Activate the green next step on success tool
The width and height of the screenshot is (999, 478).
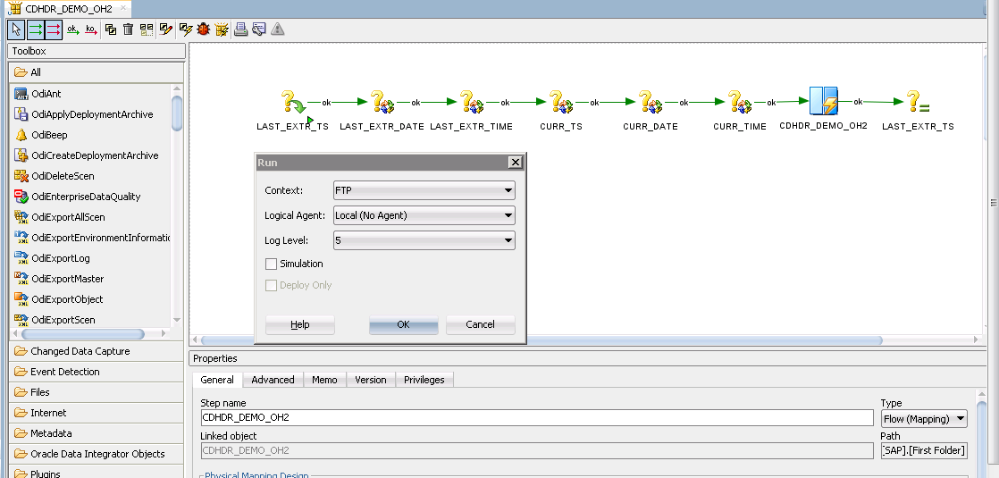point(36,29)
